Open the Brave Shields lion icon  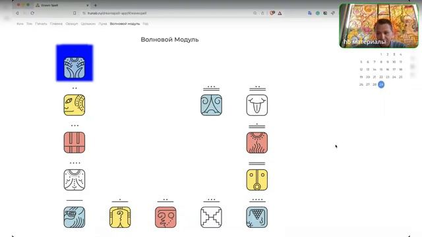tap(272, 13)
